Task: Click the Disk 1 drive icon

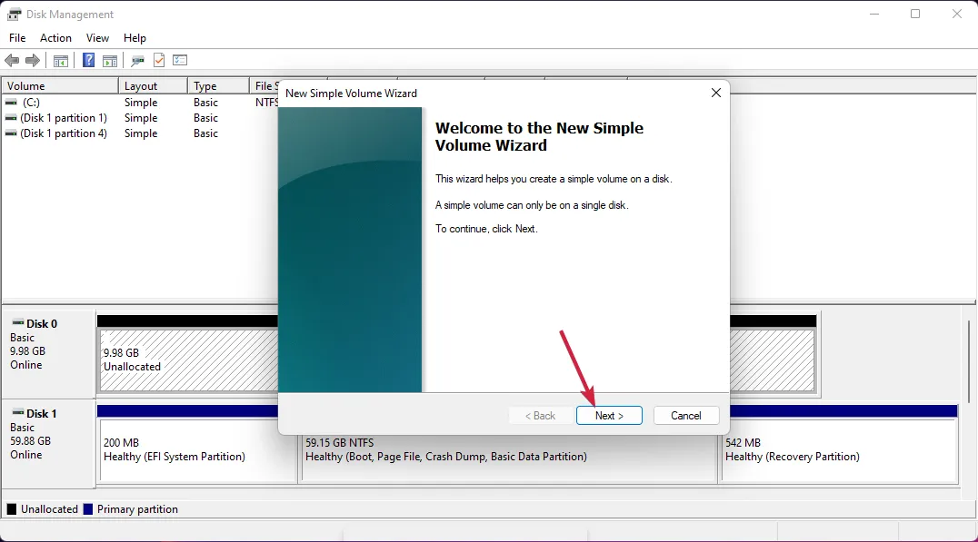Action: tap(17, 413)
